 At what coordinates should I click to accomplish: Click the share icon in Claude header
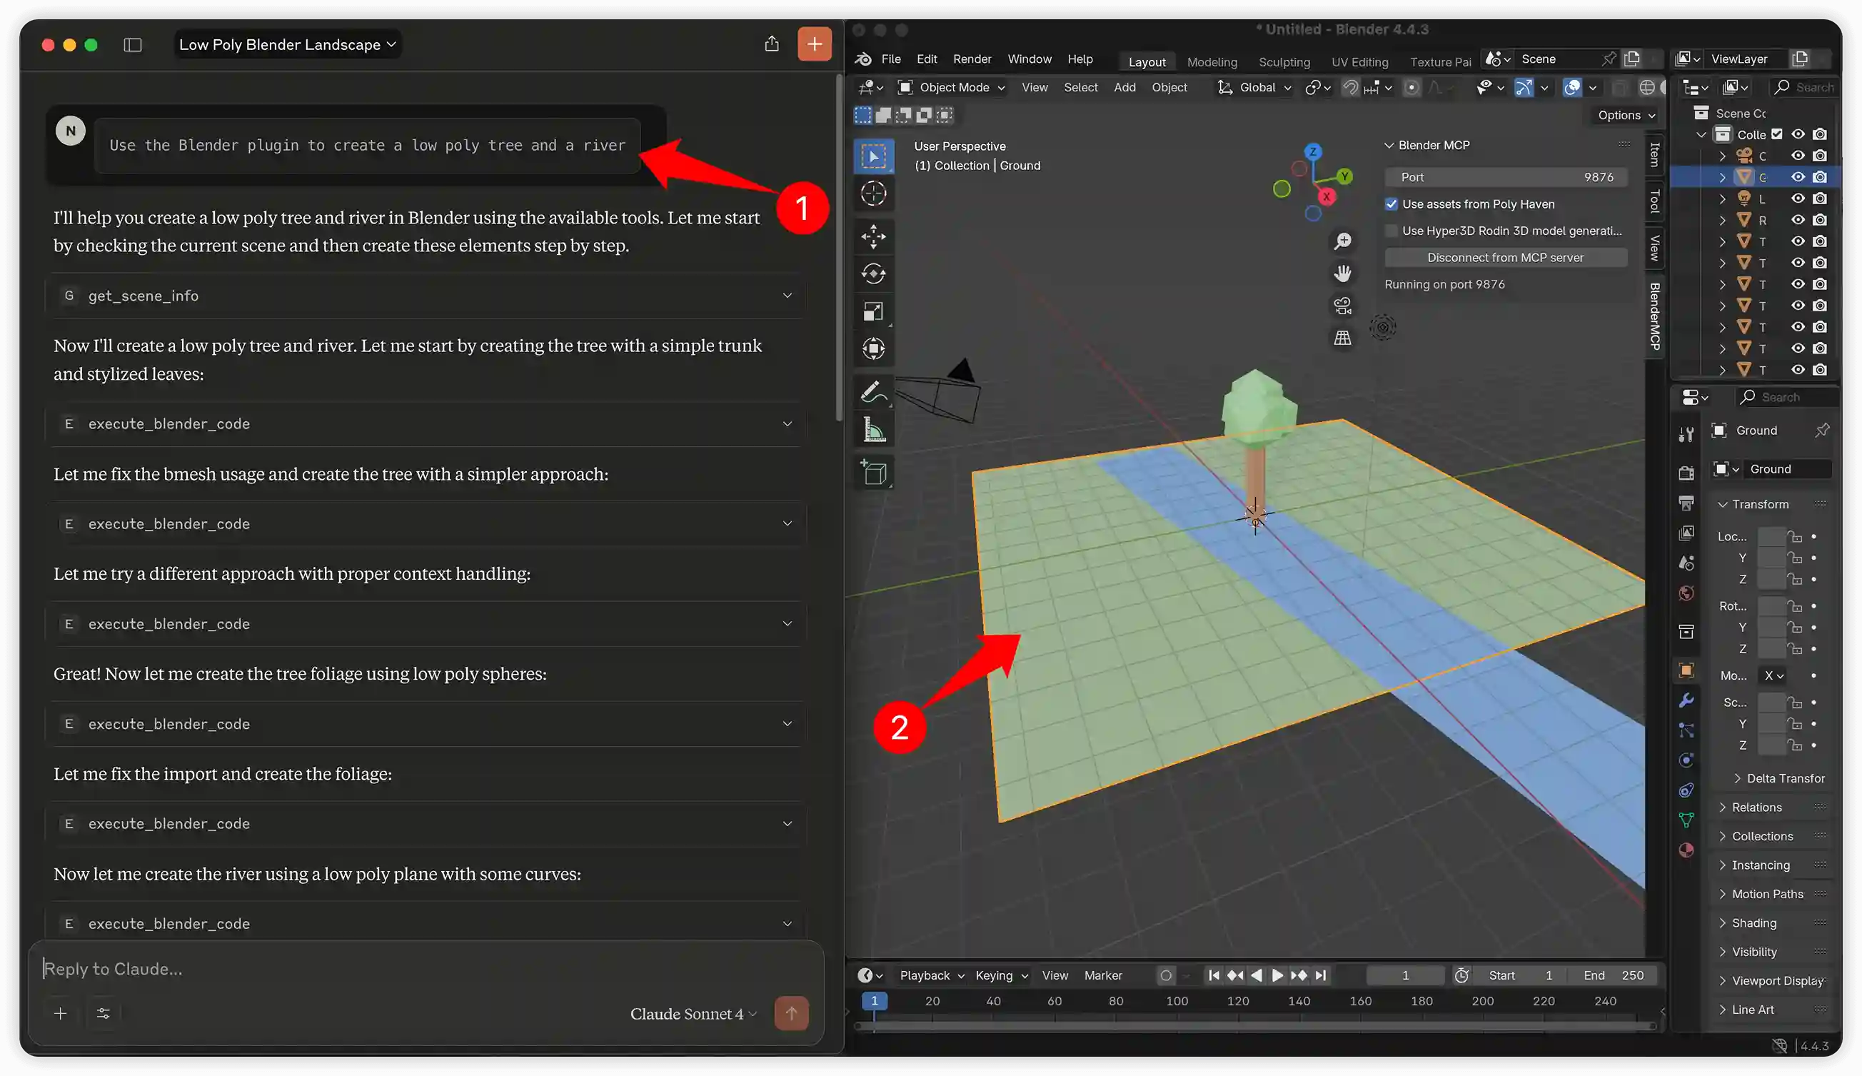(x=771, y=44)
